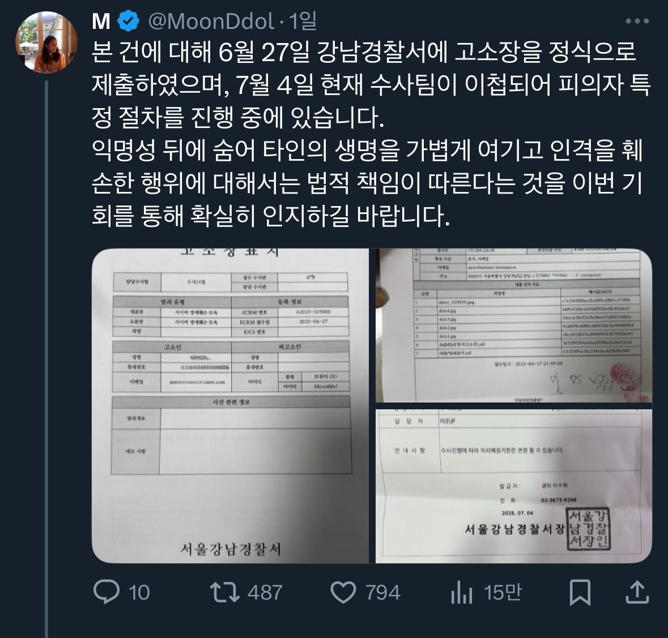This screenshot has height=638, width=668.
Task: Open the 1일 timestamp link
Action: (303, 21)
